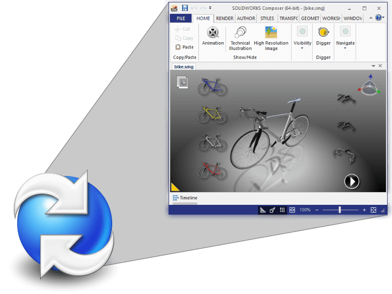Image resolution: width=392 pixels, height=294 pixels.
Task: Click the Paste button
Action: point(184,47)
